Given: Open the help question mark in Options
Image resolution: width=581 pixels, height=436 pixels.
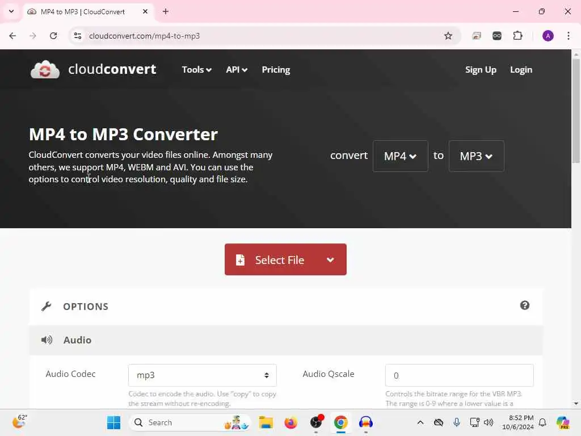Looking at the screenshot, I should click(x=524, y=305).
